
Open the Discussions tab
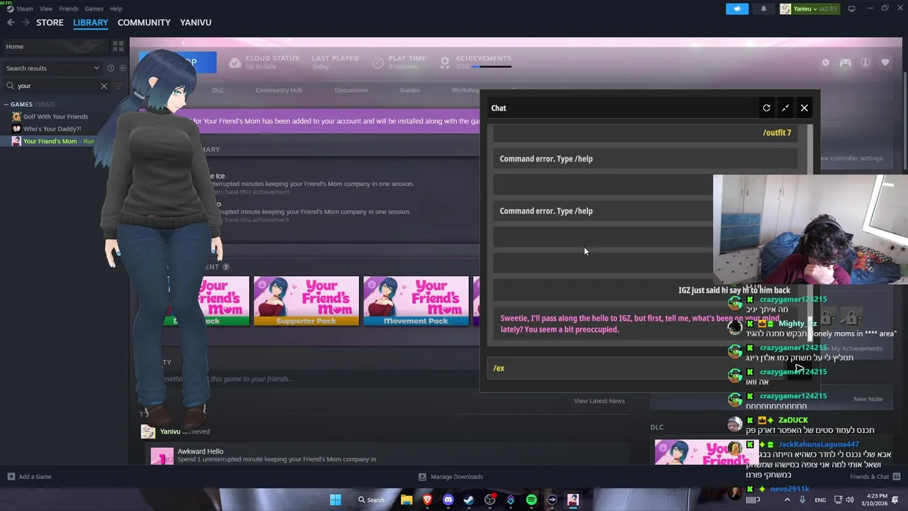pyautogui.click(x=351, y=90)
